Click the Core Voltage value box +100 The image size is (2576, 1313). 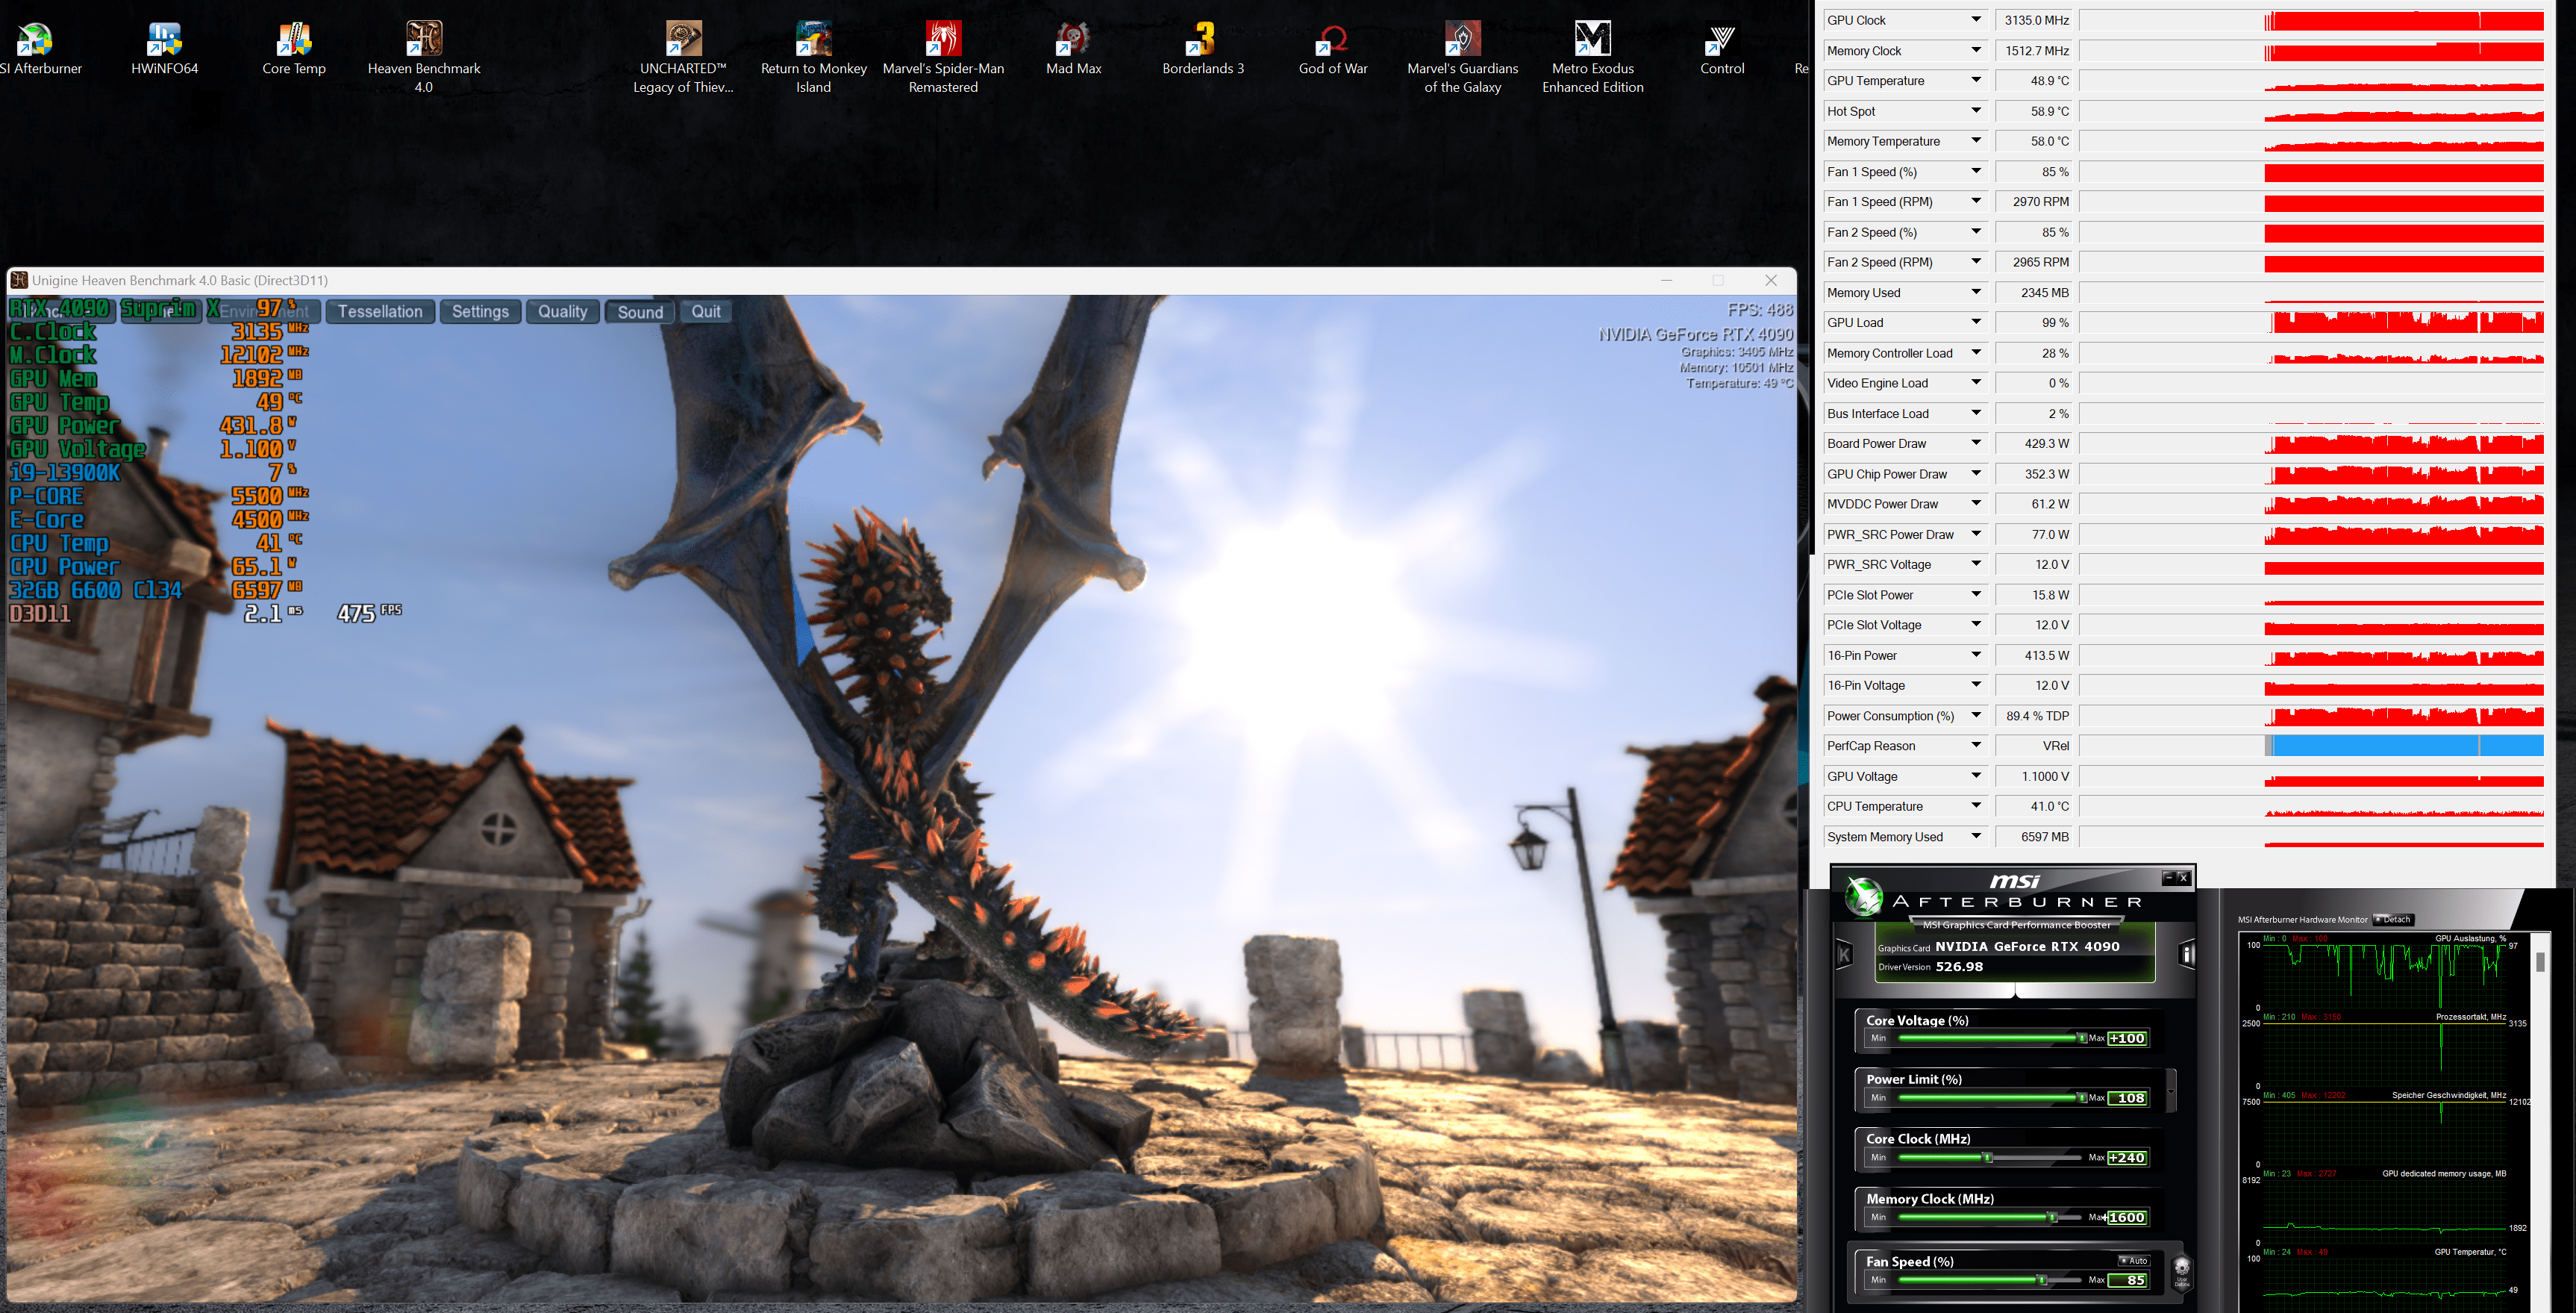2127,1038
